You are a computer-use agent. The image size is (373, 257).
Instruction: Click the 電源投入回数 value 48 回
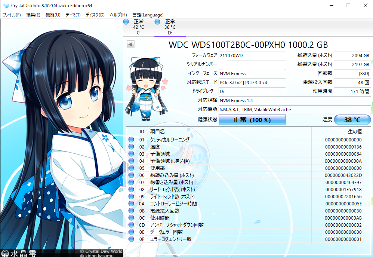(352, 82)
